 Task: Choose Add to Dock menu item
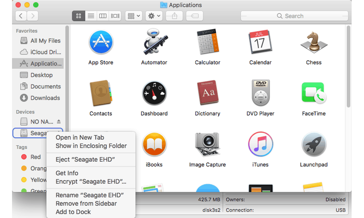pyautogui.click(x=91, y=212)
